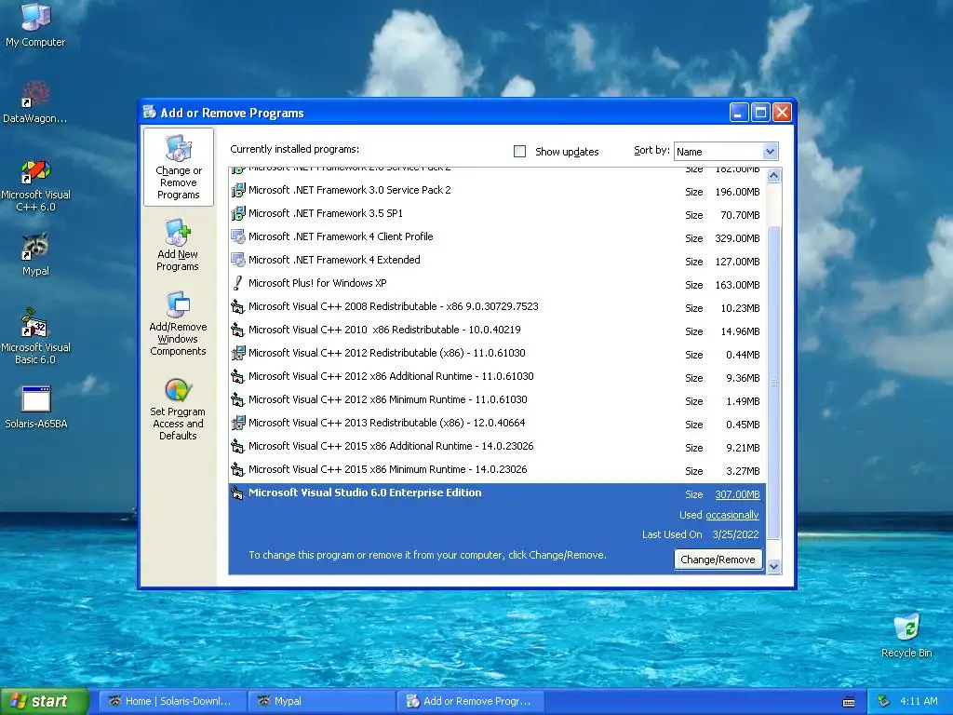Switch to Home | Solaris-Downl... taskbar window
Screen dimensions: 953x715
coord(172,702)
